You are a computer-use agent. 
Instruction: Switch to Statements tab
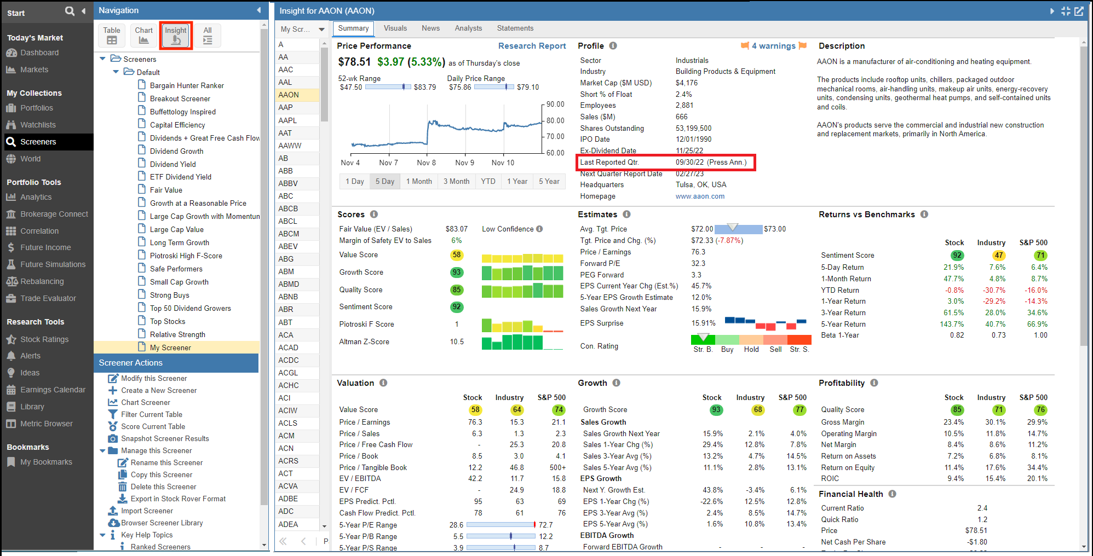[x=515, y=28]
